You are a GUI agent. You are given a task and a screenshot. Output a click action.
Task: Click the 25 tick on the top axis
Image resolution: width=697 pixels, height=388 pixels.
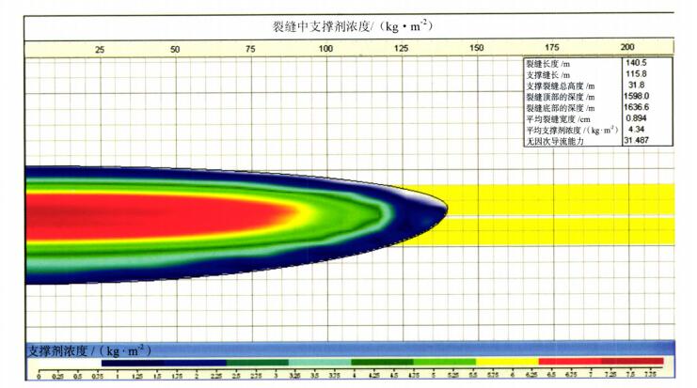(x=100, y=48)
